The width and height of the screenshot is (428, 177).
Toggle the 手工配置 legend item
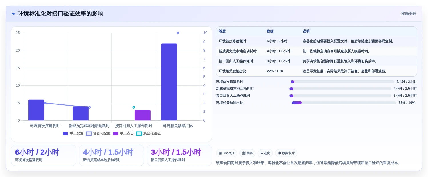pos(73,133)
